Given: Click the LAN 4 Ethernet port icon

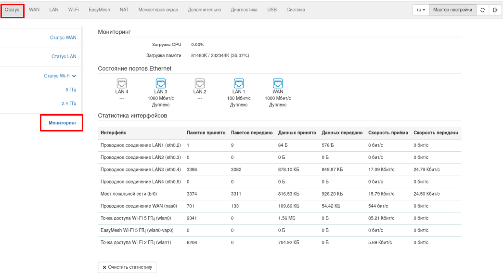Looking at the screenshot, I should [121, 83].
